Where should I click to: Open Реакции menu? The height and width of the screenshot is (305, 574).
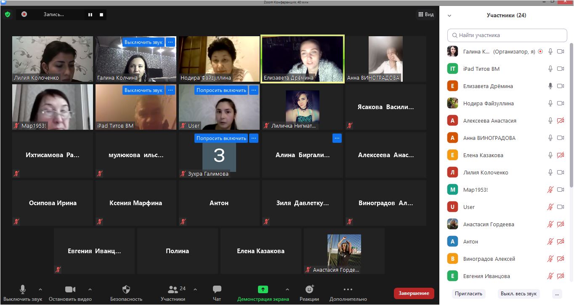click(309, 293)
